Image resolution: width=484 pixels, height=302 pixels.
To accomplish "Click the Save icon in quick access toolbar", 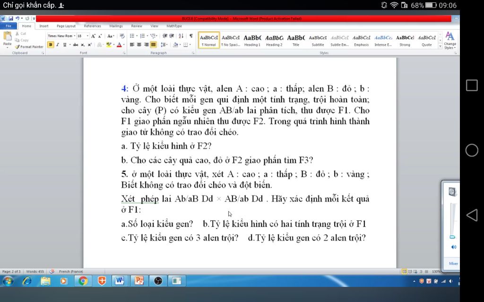I will point(10,18).
